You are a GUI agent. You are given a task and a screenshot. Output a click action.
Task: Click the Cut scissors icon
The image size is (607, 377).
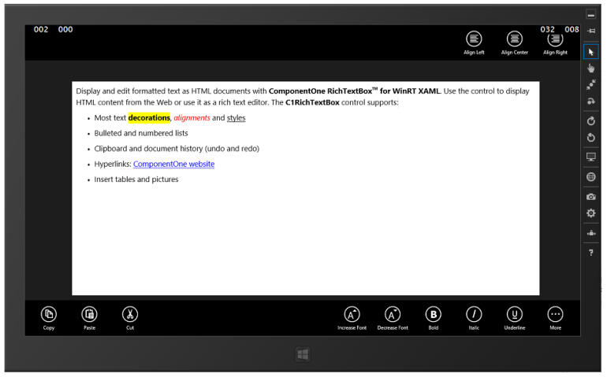(x=130, y=314)
